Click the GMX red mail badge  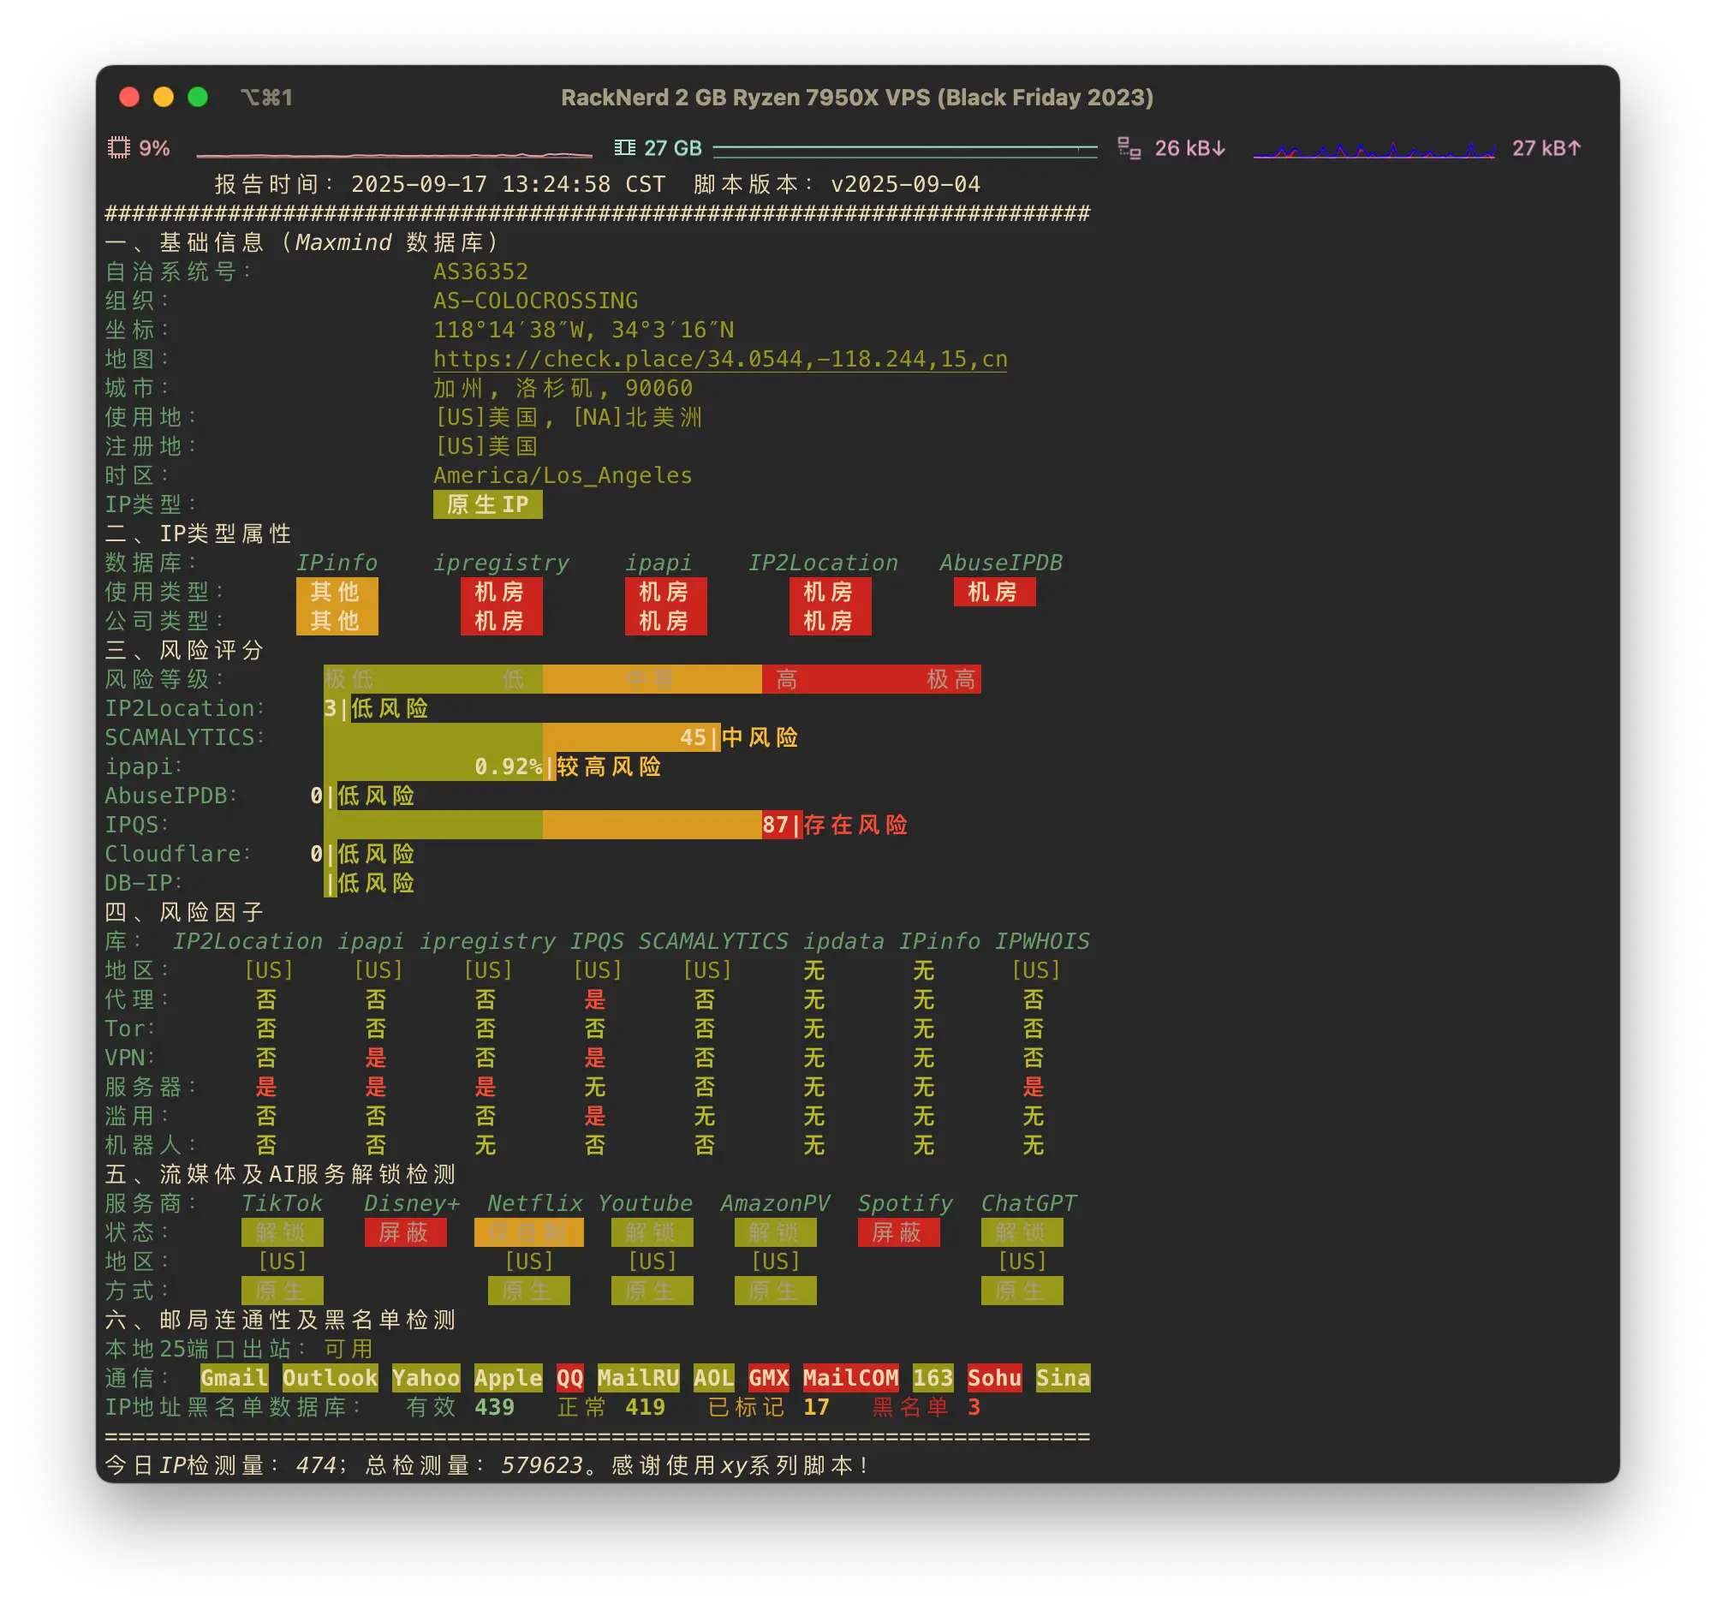click(x=768, y=1378)
